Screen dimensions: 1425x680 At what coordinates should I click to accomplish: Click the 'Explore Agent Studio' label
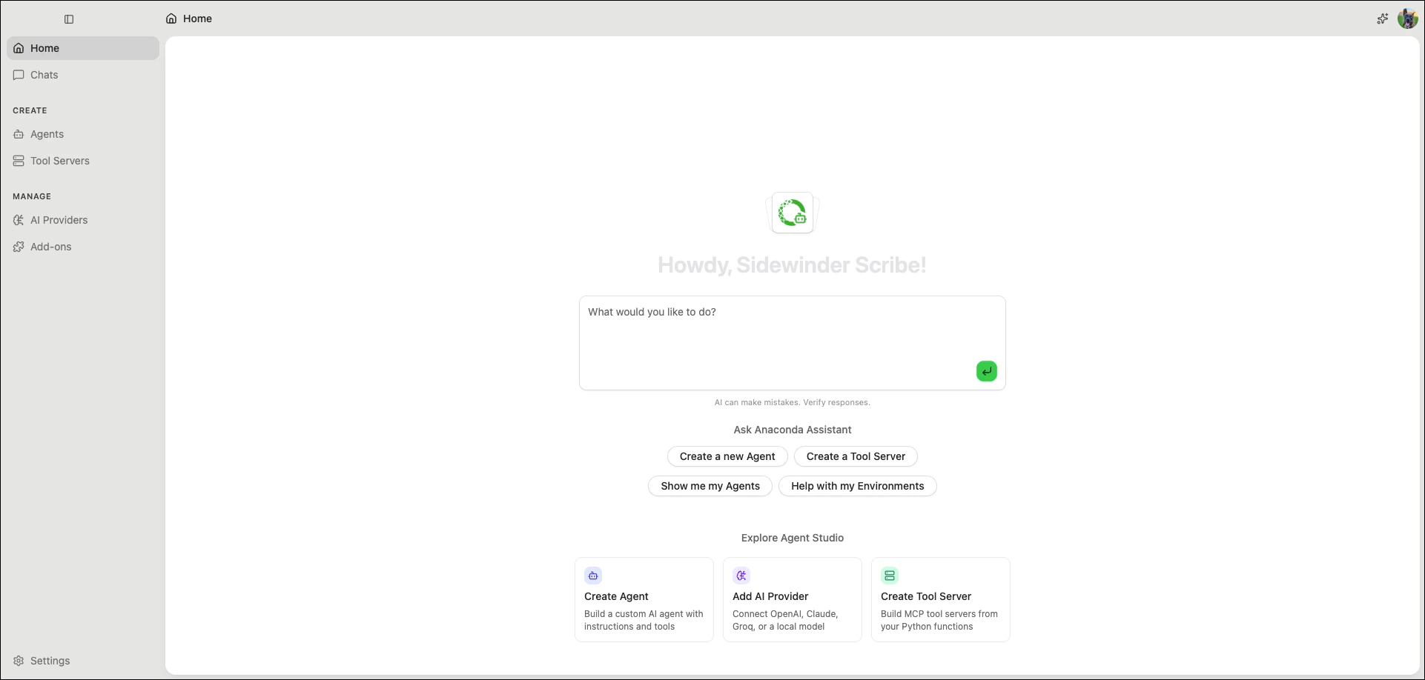(x=793, y=538)
